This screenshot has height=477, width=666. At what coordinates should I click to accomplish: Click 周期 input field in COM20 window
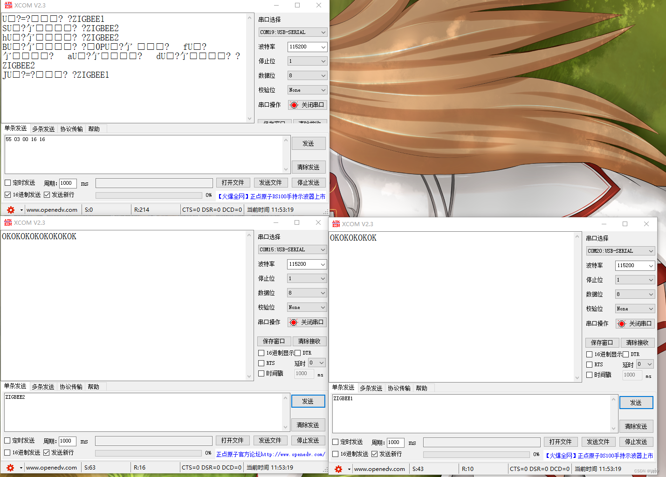click(395, 443)
